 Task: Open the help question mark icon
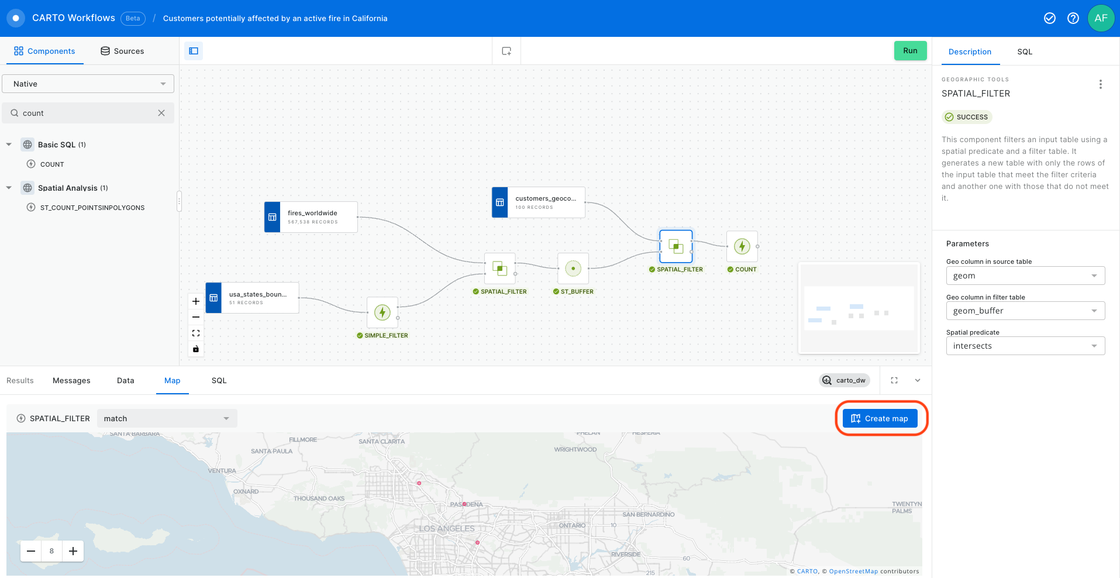[1073, 18]
